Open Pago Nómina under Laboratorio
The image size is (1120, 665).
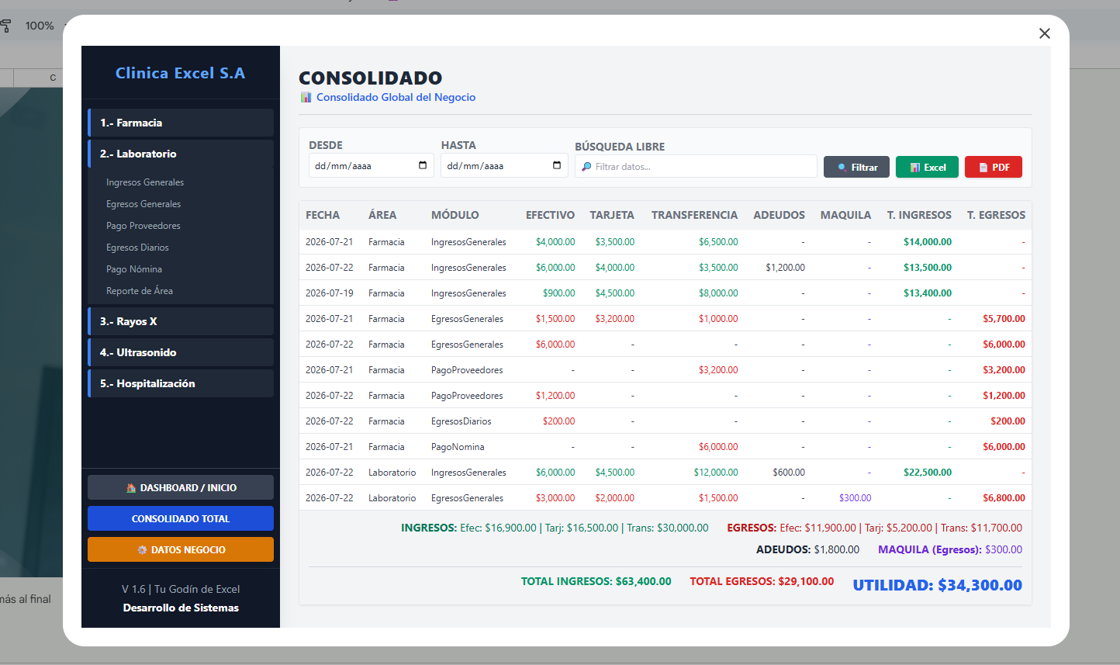pos(134,269)
